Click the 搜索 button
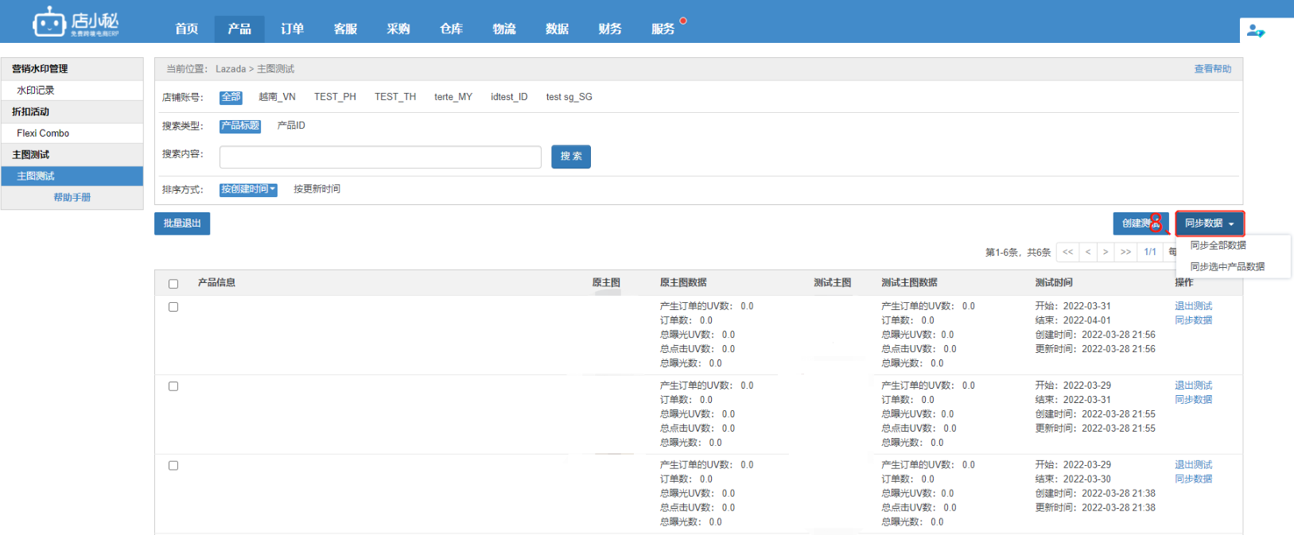 (x=570, y=157)
